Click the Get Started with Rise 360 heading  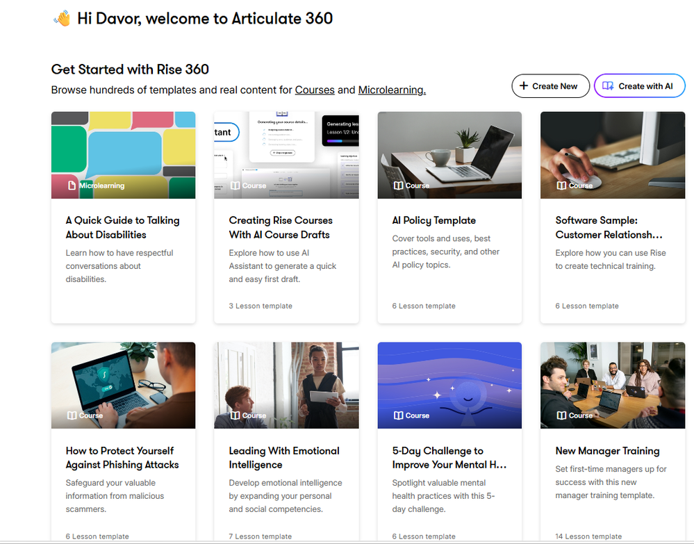130,69
